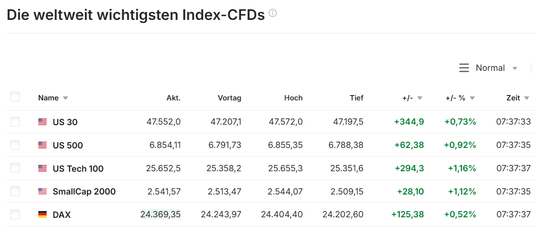
Task: Open the DAX index link
Action: pos(62,214)
